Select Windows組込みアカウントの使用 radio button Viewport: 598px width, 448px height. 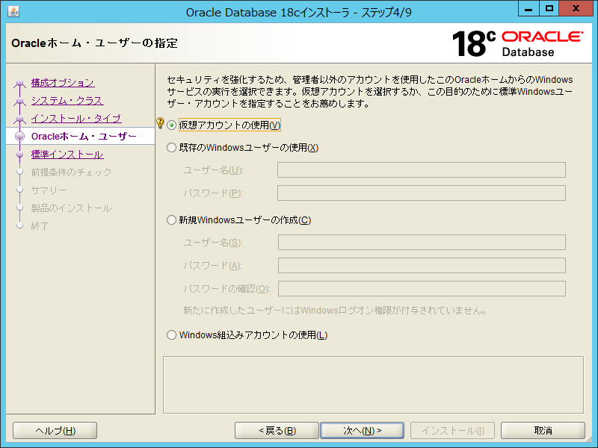[172, 335]
